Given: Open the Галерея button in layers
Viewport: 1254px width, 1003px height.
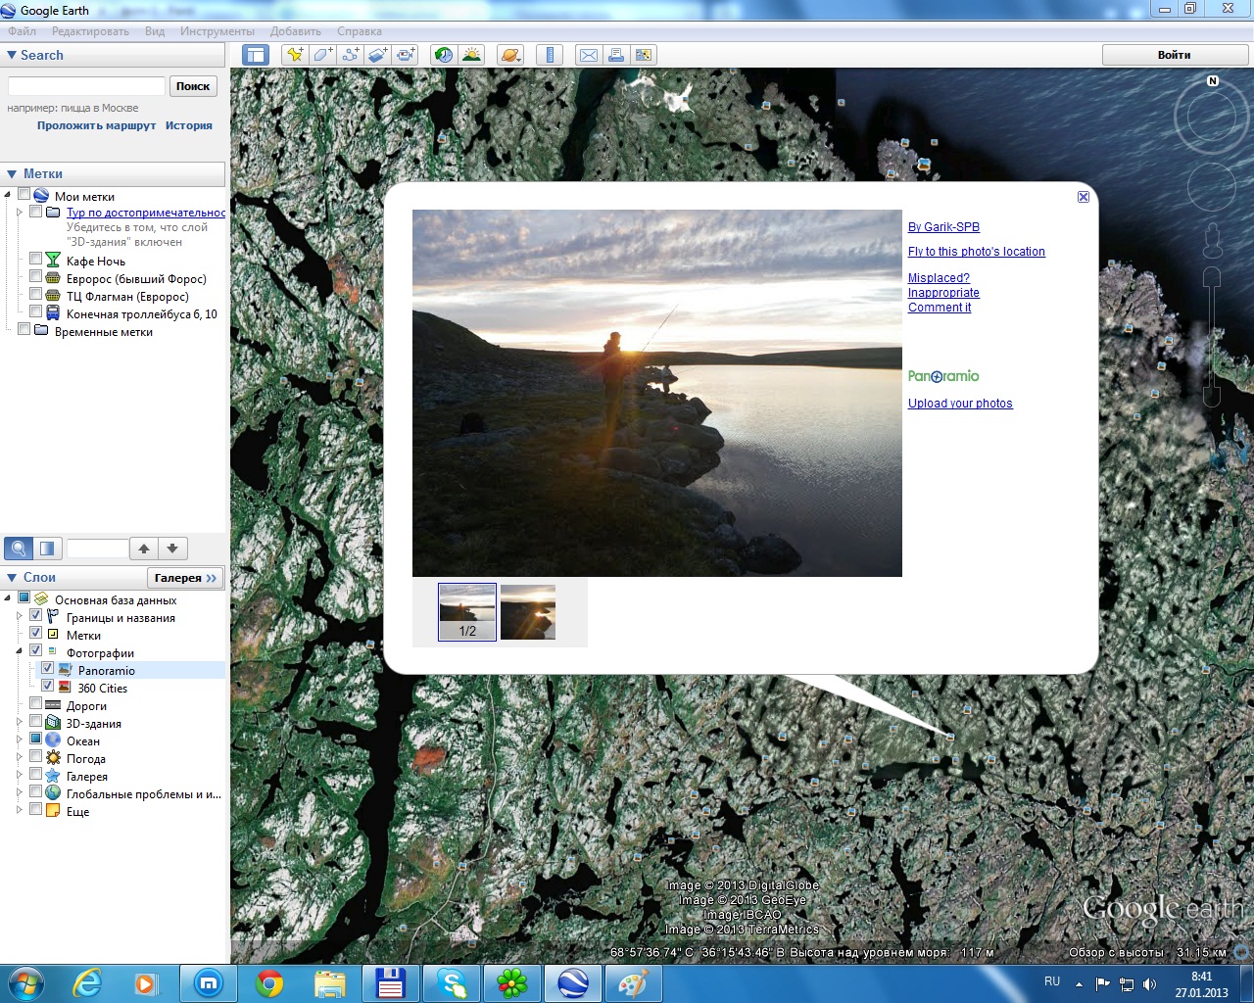Looking at the screenshot, I should click(185, 578).
